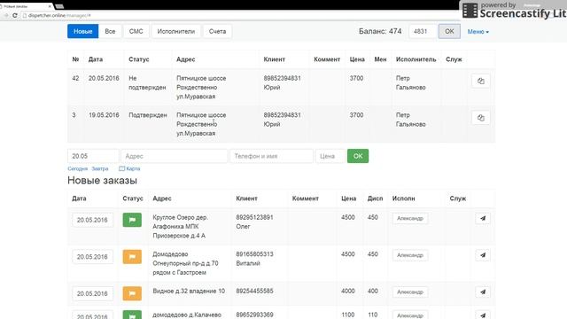Viewport: 567px width, 319px height.
Task: Click the Баланс: 474 label
Action: point(380,32)
